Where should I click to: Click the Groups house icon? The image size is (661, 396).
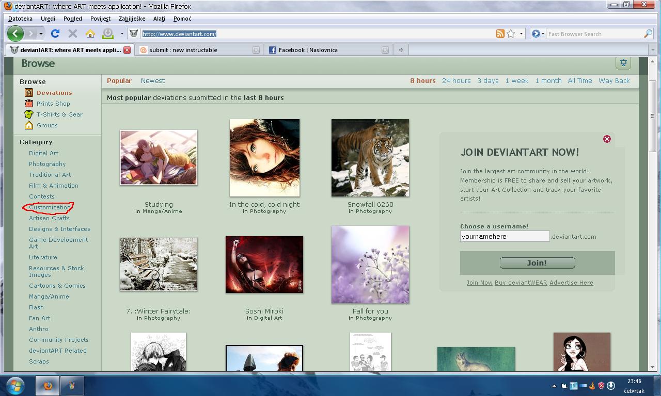coord(29,125)
